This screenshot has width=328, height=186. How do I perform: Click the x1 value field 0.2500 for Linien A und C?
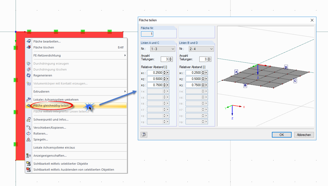pyautogui.click(x=155, y=73)
